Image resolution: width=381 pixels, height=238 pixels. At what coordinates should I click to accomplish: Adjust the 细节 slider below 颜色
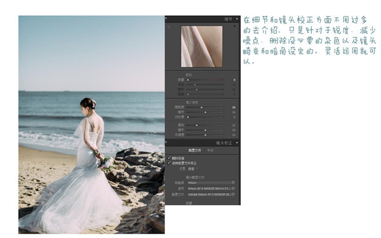[x=205, y=130]
